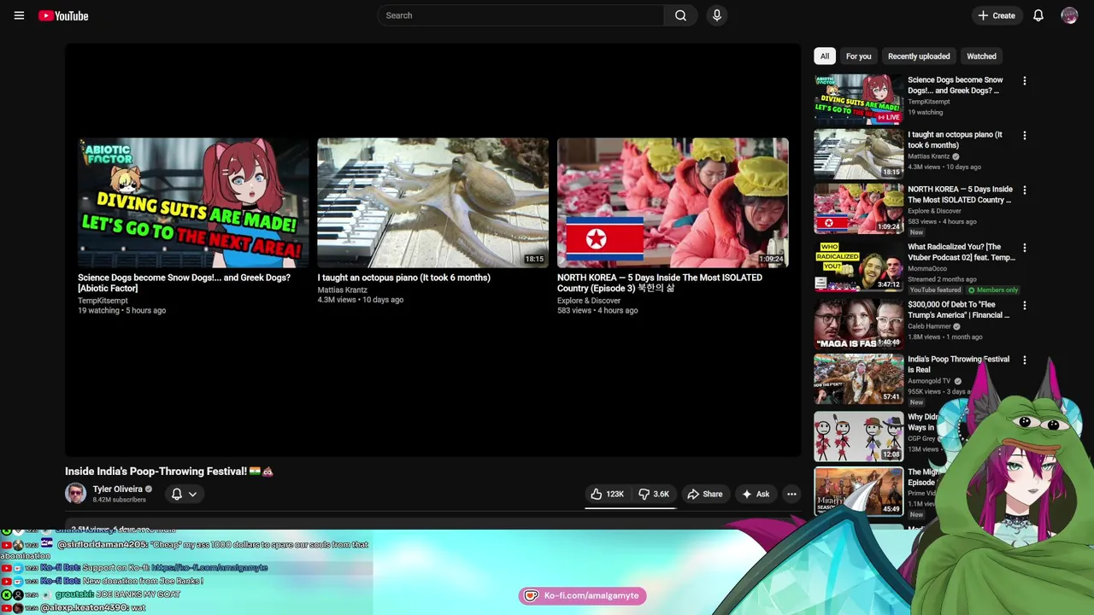The height and width of the screenshot is (615, 1094).
Task: Open Tyler Oliveira channel name link
Action: coord(118,489)
